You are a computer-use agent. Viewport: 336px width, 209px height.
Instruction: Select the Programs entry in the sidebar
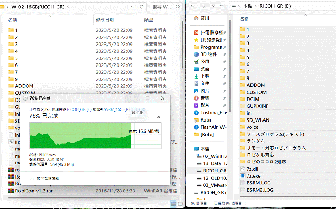(211, 47)
